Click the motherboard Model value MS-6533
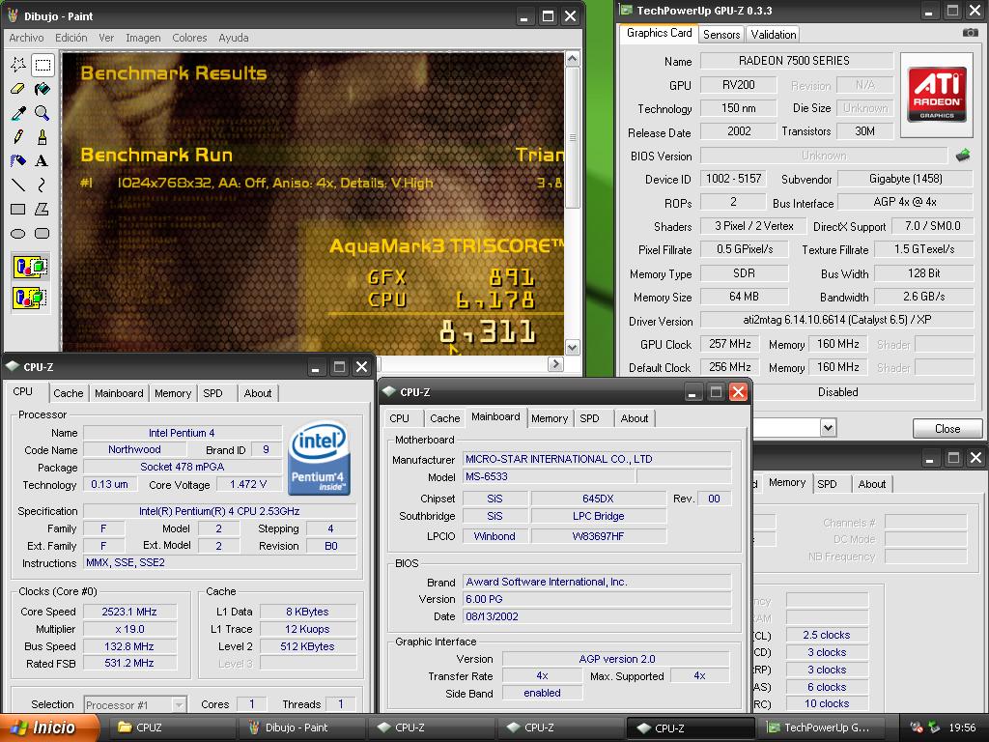The width and height of the screenshot is (989, 742). 550,476
